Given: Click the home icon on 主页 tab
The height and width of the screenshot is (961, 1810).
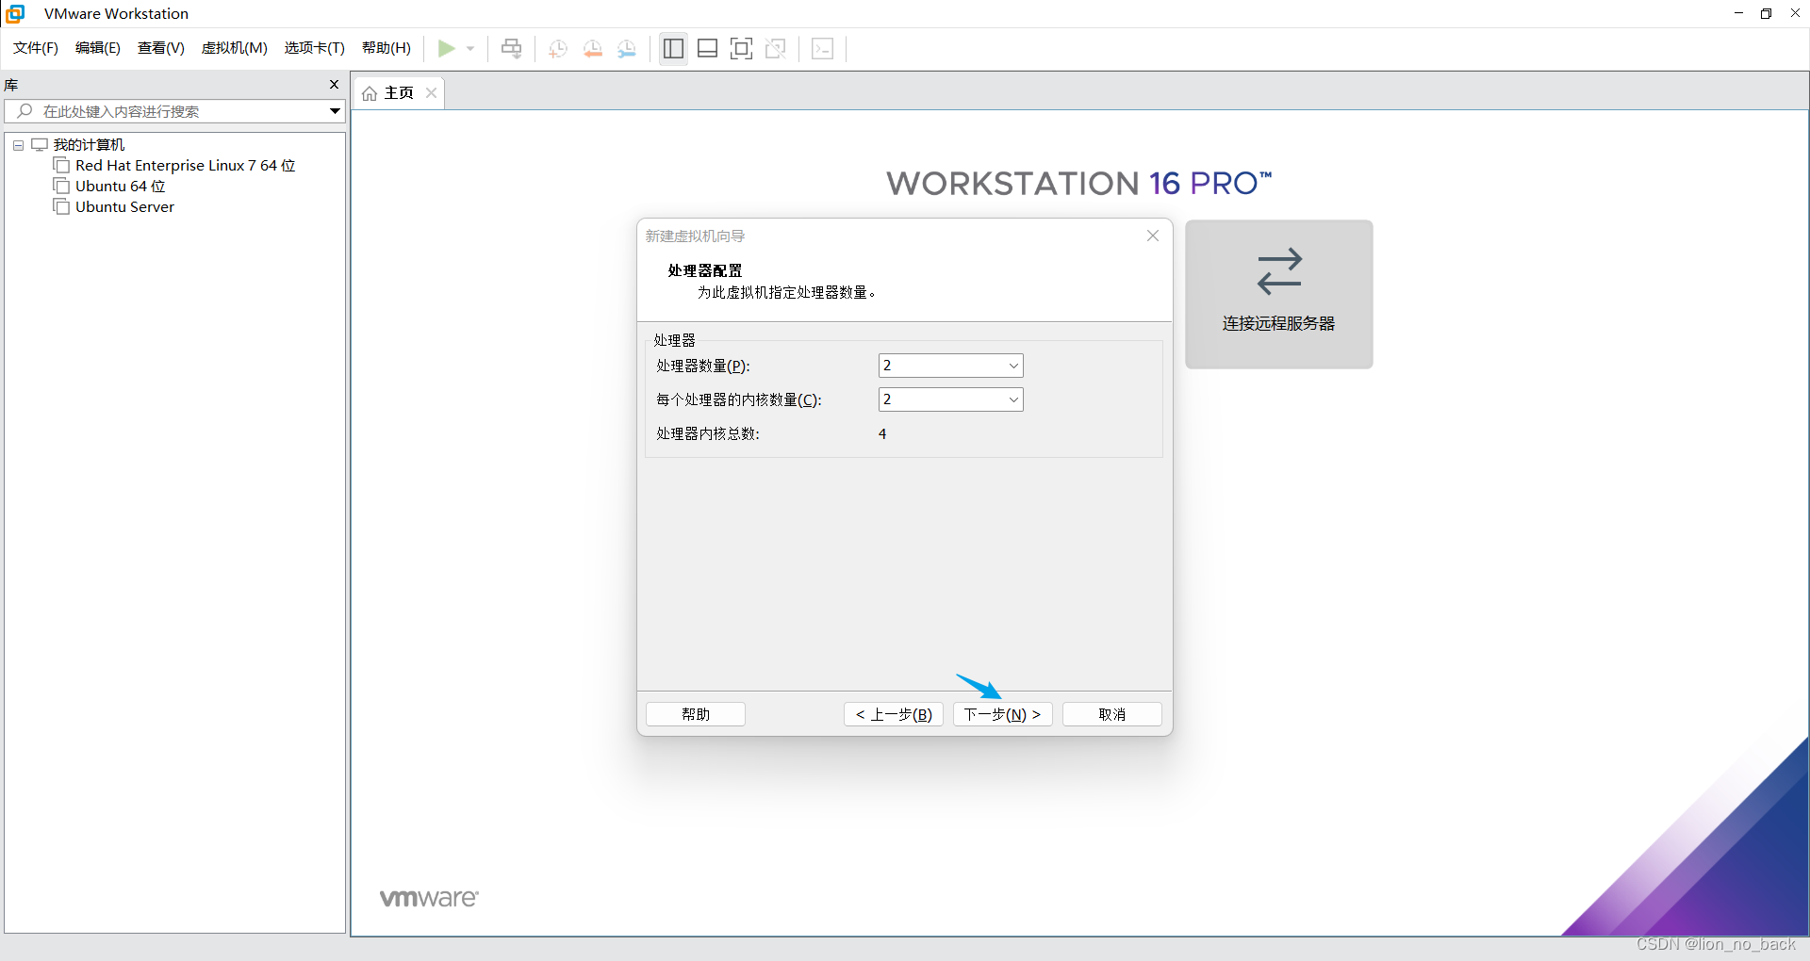Looking at the screenshot, I should click(370, 93).
